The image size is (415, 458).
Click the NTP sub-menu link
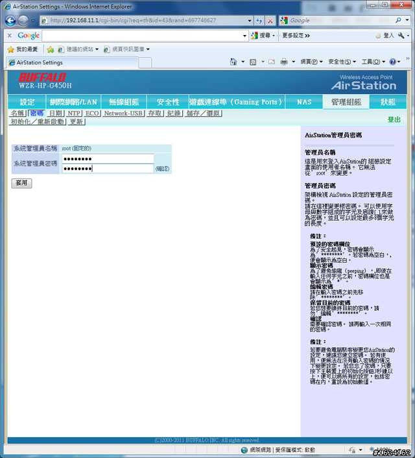click(74, 114)
